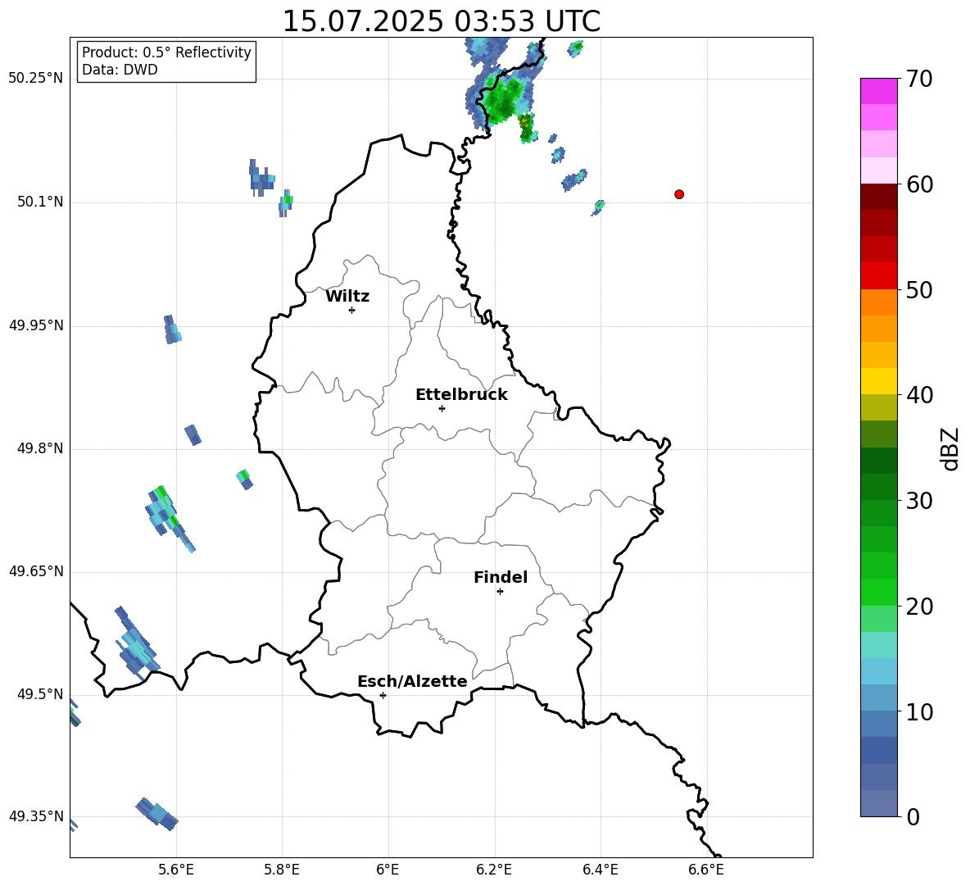Click the 10 value on the colorbar
This screenshot has height=886, width=970.
pos(919,711)
